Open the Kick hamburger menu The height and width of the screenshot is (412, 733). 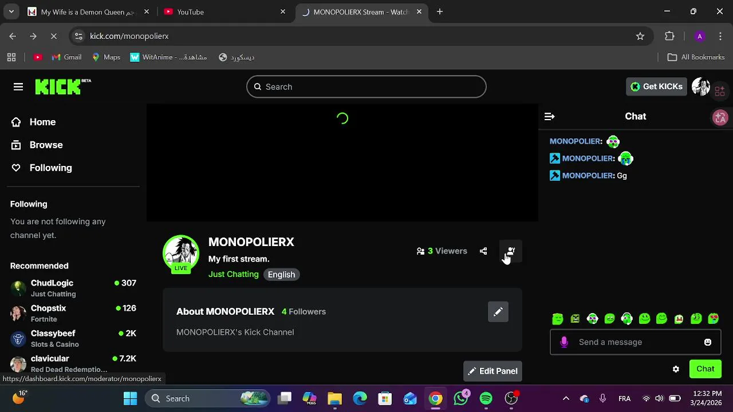click(18, 87)
